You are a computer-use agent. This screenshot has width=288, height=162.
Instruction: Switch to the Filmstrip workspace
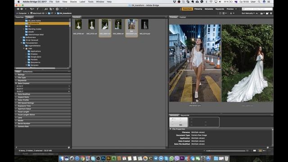198,9
